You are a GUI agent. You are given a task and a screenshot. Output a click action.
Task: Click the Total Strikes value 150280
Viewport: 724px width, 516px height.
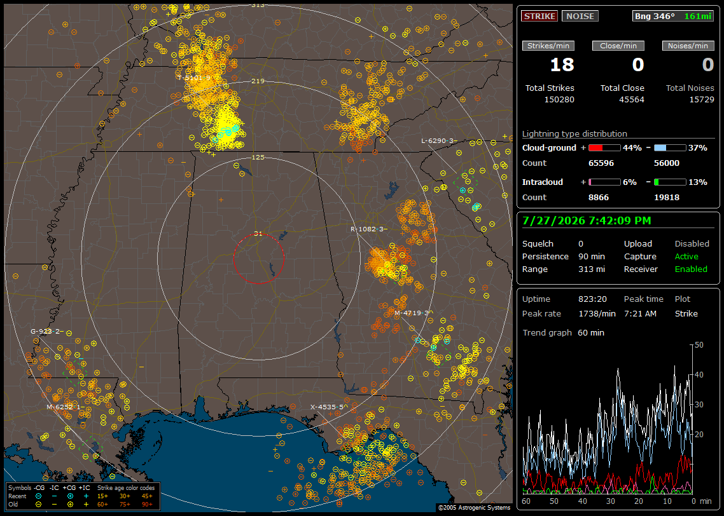click(x=559, y=100)
